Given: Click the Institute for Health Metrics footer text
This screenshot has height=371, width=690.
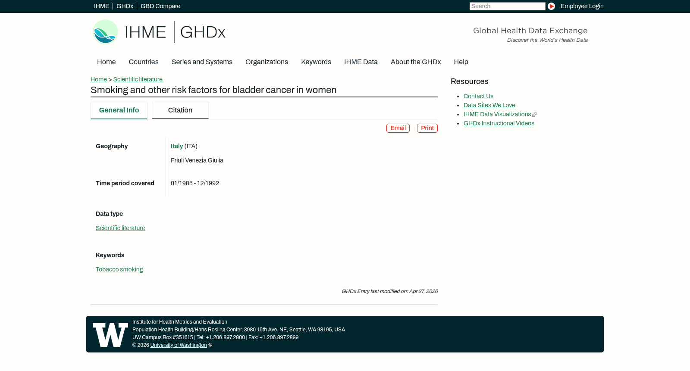Looking at the screenshot, I should coord(180,322).
